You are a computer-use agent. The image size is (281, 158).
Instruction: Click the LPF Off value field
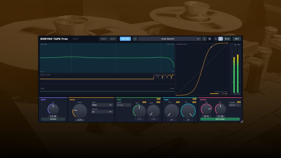(x=188, y=120)
